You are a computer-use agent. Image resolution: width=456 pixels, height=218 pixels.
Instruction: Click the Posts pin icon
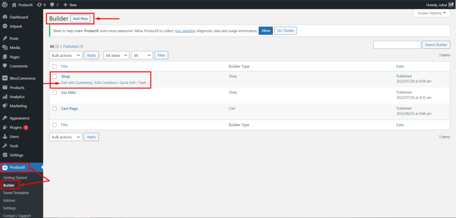click(4, 38)
